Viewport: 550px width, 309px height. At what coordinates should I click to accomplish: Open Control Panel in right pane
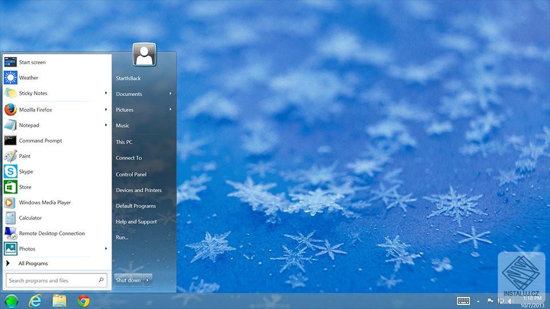[x=131, y=174]
